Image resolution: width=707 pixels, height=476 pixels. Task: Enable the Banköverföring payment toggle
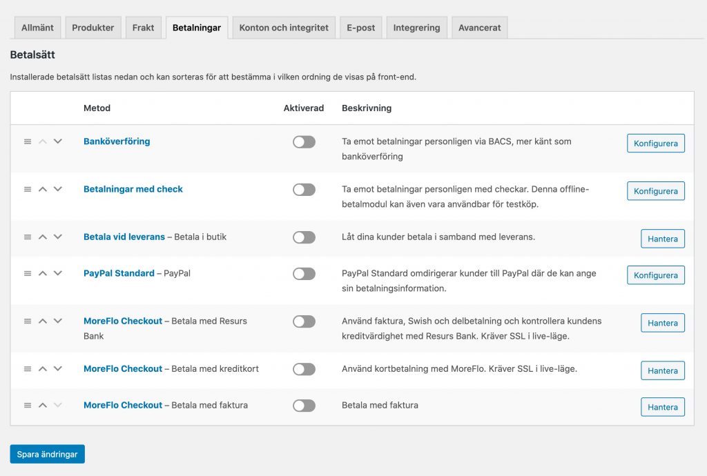[304, 142]
